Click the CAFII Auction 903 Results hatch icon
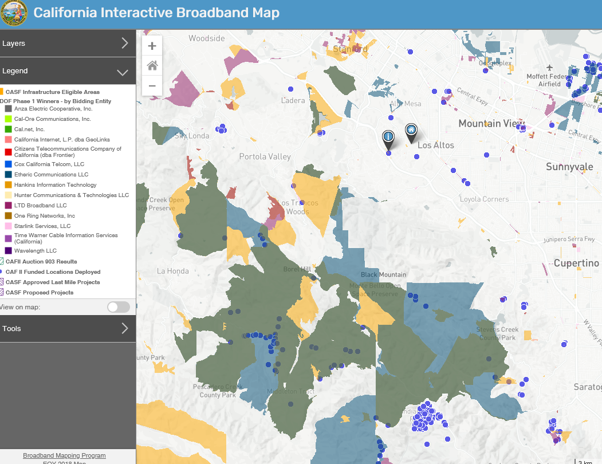The height and width of the screenshot is (464, 602). click(x=2, y=262)
